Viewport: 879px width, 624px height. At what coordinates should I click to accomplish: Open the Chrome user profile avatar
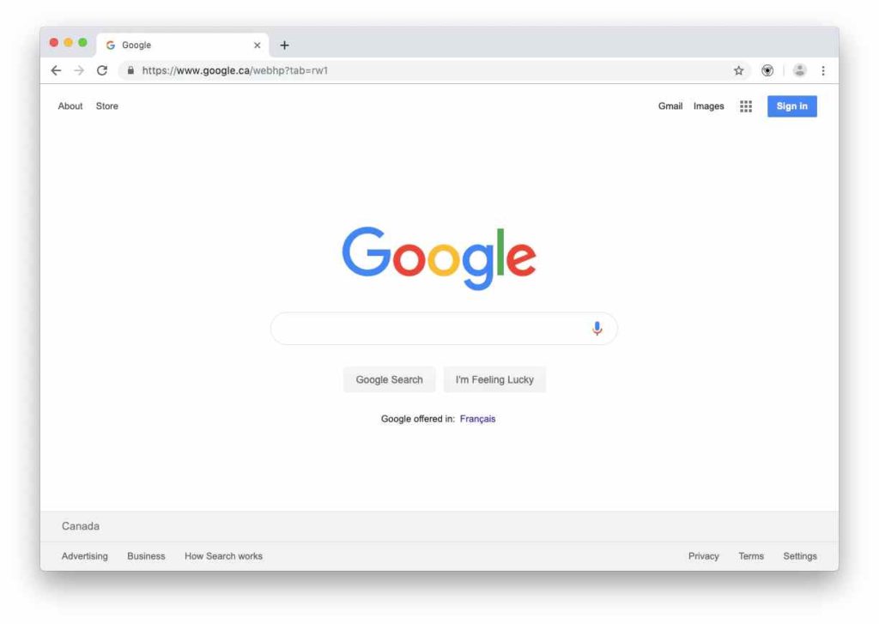click(799, 70)
